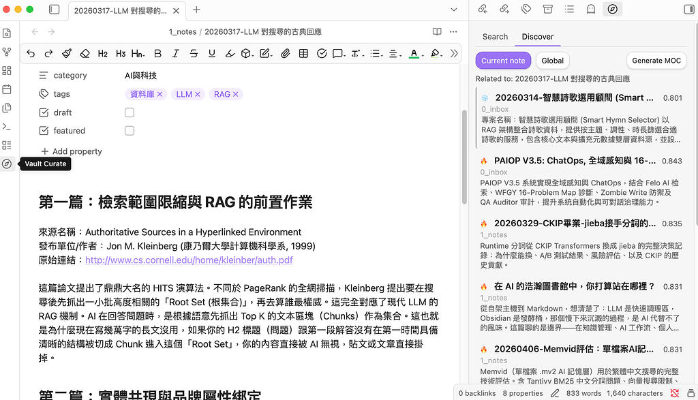Viewport: 698px width, 400px height.
Task: Insert a table from the toolbar
Action: click(x=303, y=53)
